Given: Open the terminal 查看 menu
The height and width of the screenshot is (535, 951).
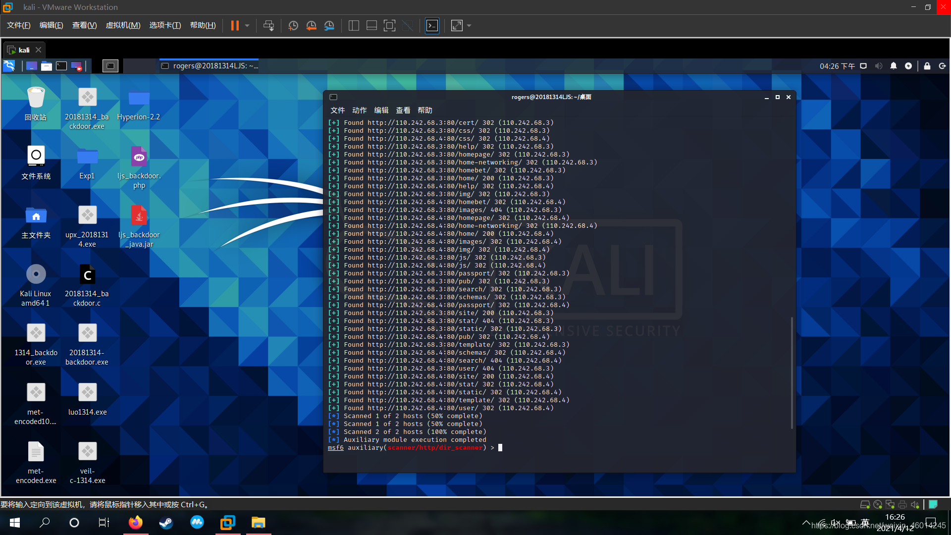Looking at the screenshot, I should tap(403, 110).
